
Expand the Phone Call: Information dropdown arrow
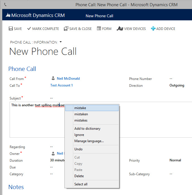click(x=61, y=42)
